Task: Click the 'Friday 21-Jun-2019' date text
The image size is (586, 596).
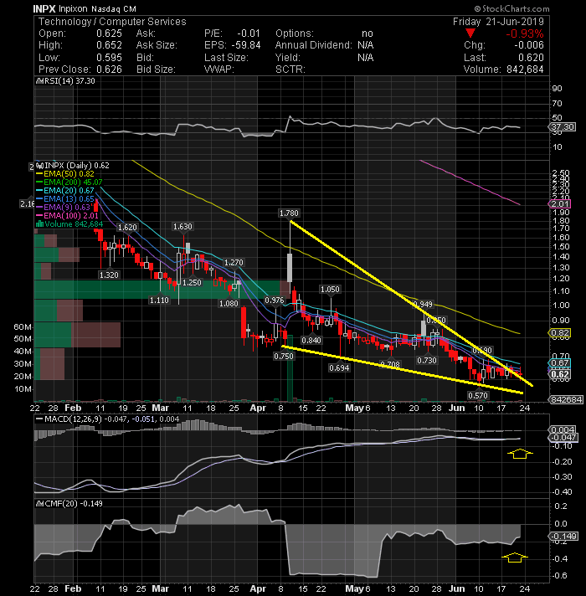Action: [x=498, y=22]
